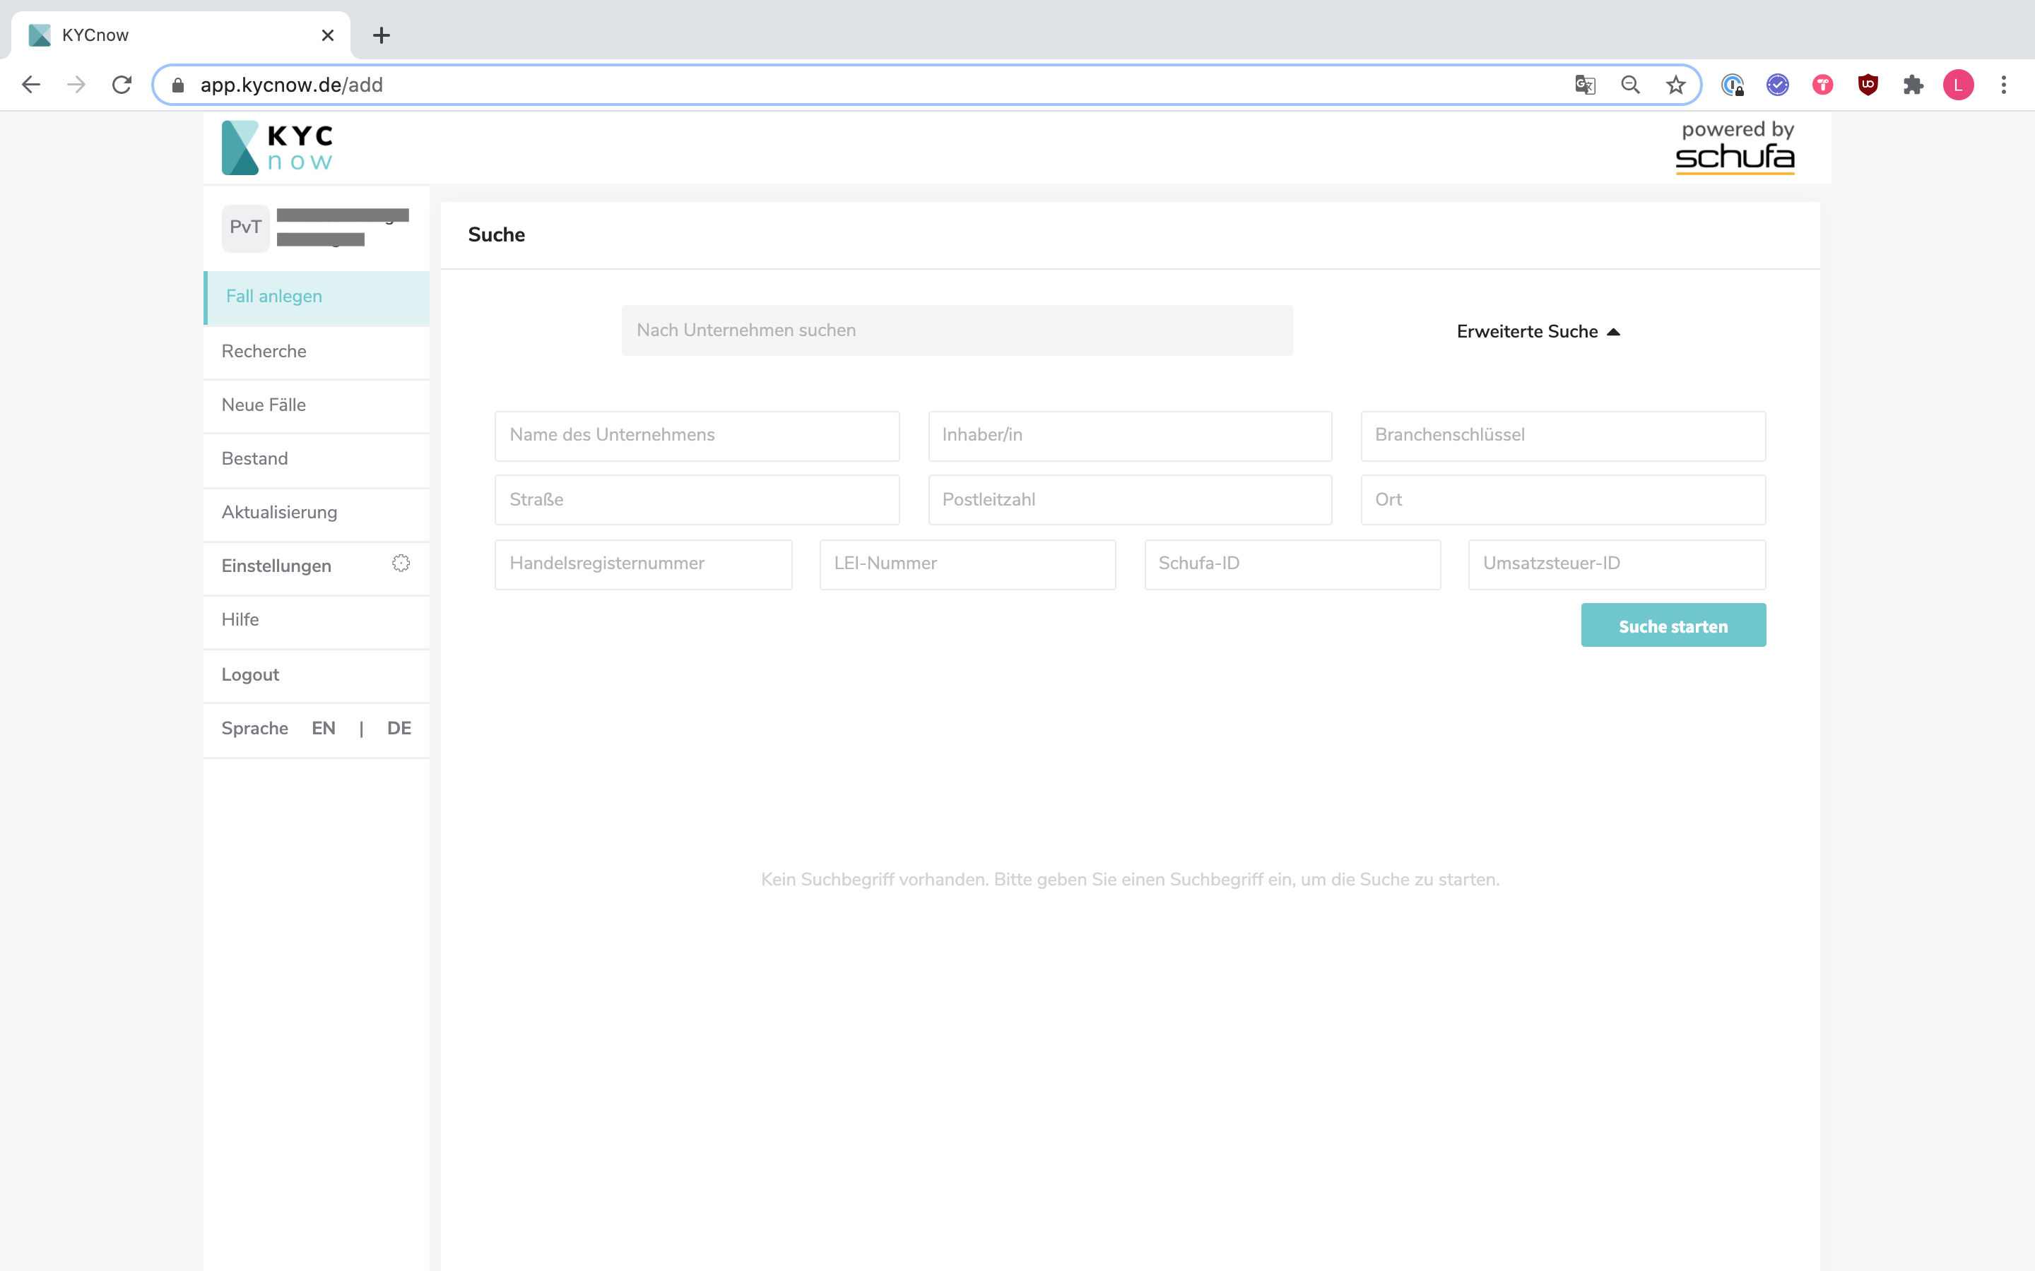Click the Suche starten button
The image size is (2035, 1271).
pyautogui.click(x=1673, y=626)
